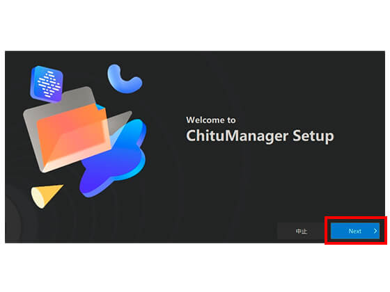Click the cream round base of the cone
This screenshot has width=390, height=292.
point(38,197)
